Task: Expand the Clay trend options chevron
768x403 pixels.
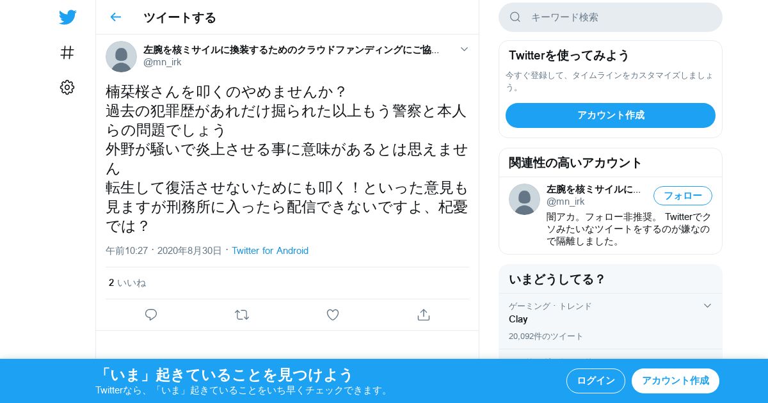Action: [x=707, y=306]
